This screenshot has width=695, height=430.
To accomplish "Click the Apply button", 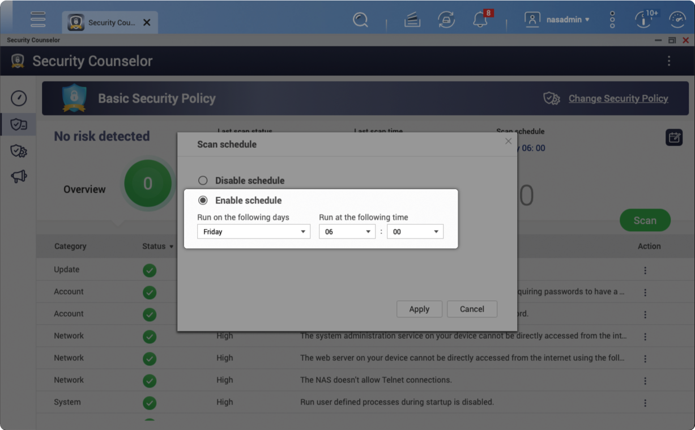I will [x=419, y=309].
